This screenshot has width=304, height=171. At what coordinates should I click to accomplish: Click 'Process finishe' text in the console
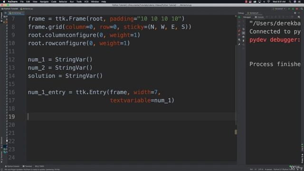tap(275, 64)
